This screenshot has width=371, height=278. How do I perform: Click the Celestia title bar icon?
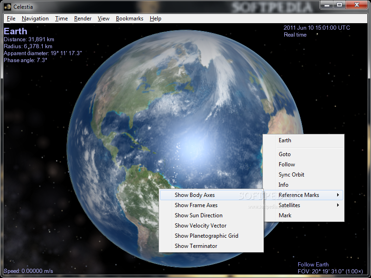pyautogui.click(x=7, y=7)
